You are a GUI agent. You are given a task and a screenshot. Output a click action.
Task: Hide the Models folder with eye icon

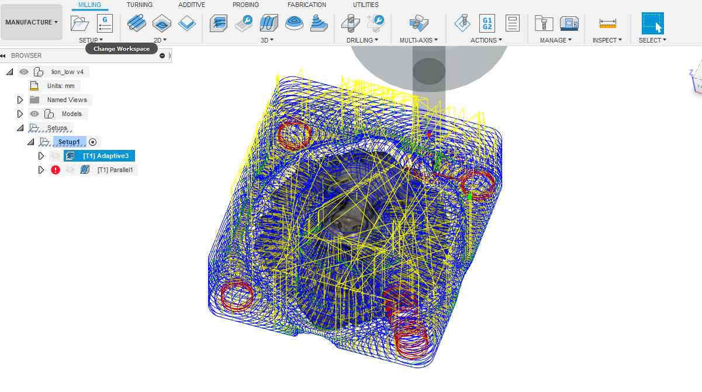pos(34,114)
